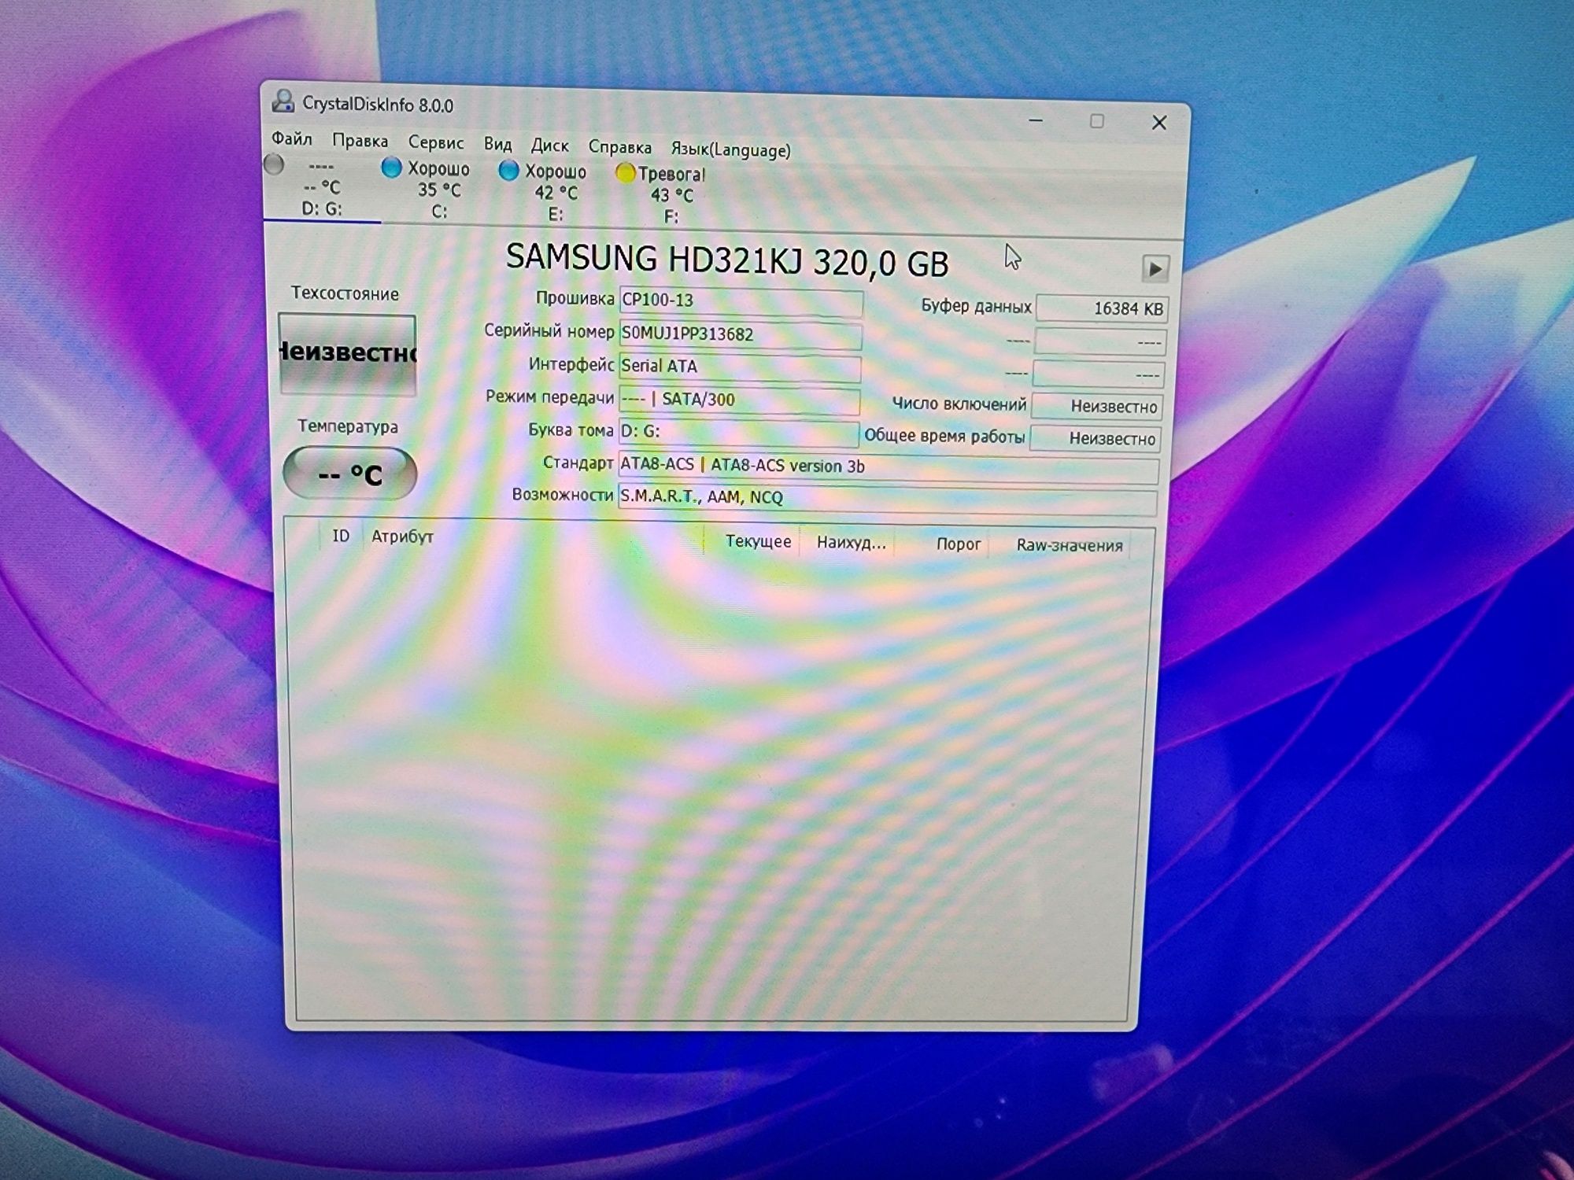Select the E: disk at 42 °C

click(x=556, y=193)
